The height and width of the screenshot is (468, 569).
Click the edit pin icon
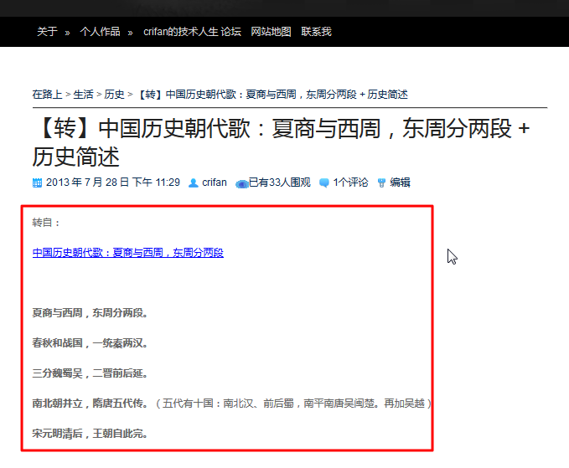(x=381, y=183)
